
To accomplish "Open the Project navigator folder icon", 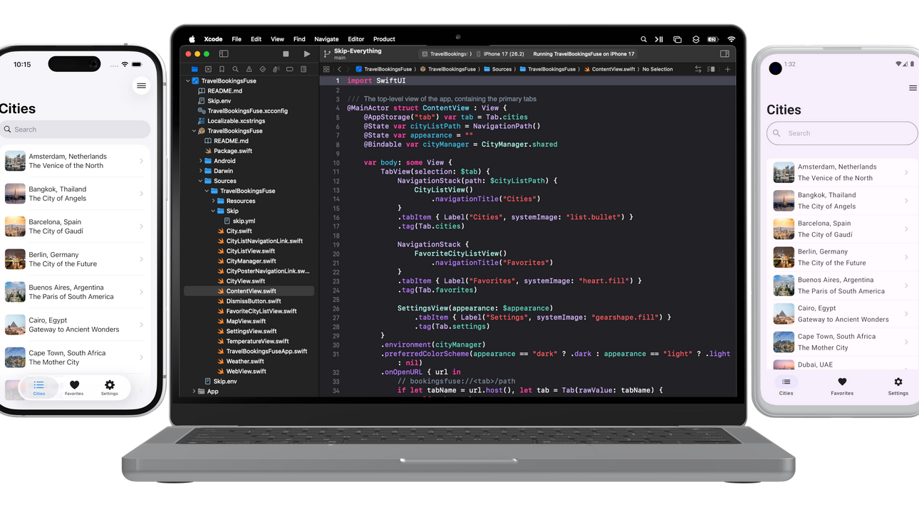I will point(194,70).
